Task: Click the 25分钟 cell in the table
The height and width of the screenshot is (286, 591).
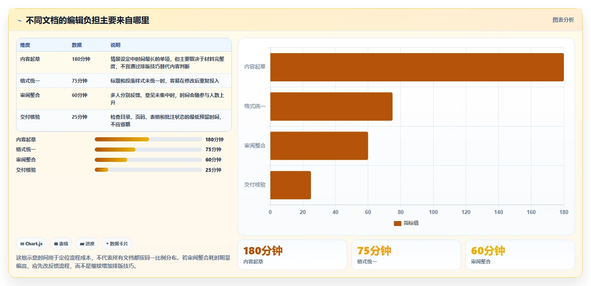Action: pos(79,117)
